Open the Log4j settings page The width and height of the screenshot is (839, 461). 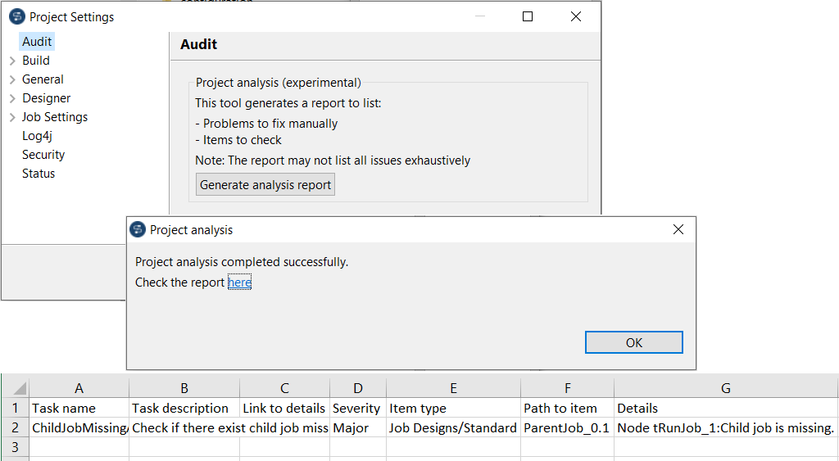pos(37,136)
